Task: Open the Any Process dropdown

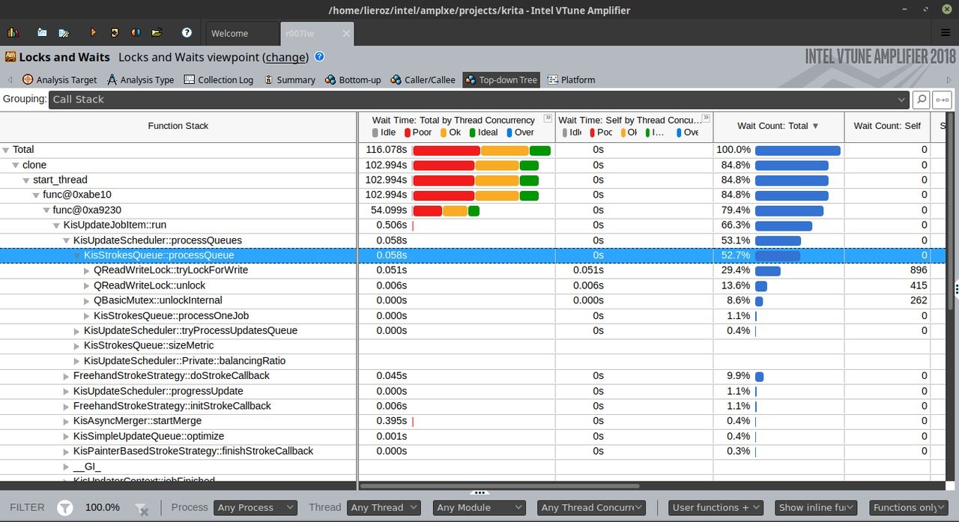Action: click(255, 508)
